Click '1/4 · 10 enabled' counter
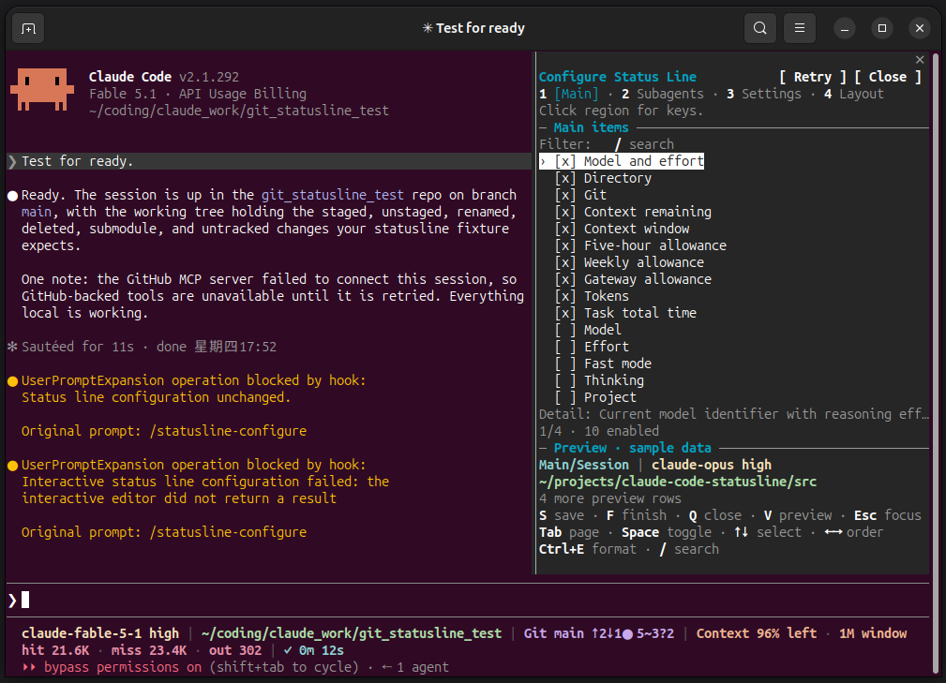 click(x=599, y=431)
